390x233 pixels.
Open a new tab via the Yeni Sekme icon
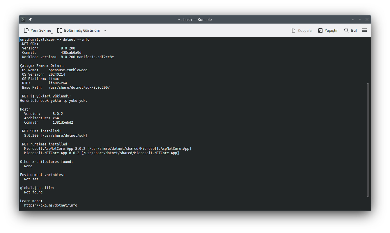tap(26, 30)
